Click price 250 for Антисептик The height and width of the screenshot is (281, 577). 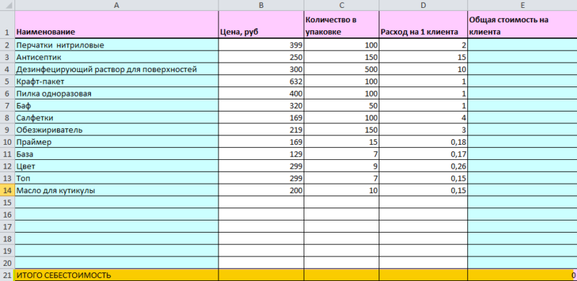(261, 57)
